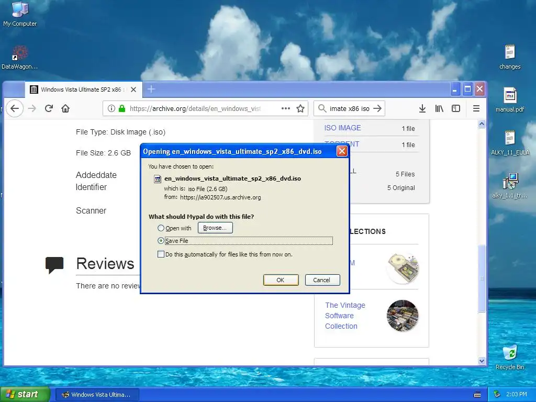Click the Browse... button in the dialog
Image resolution: width=536 pixels, height=402 pixels.
(215, 228)
